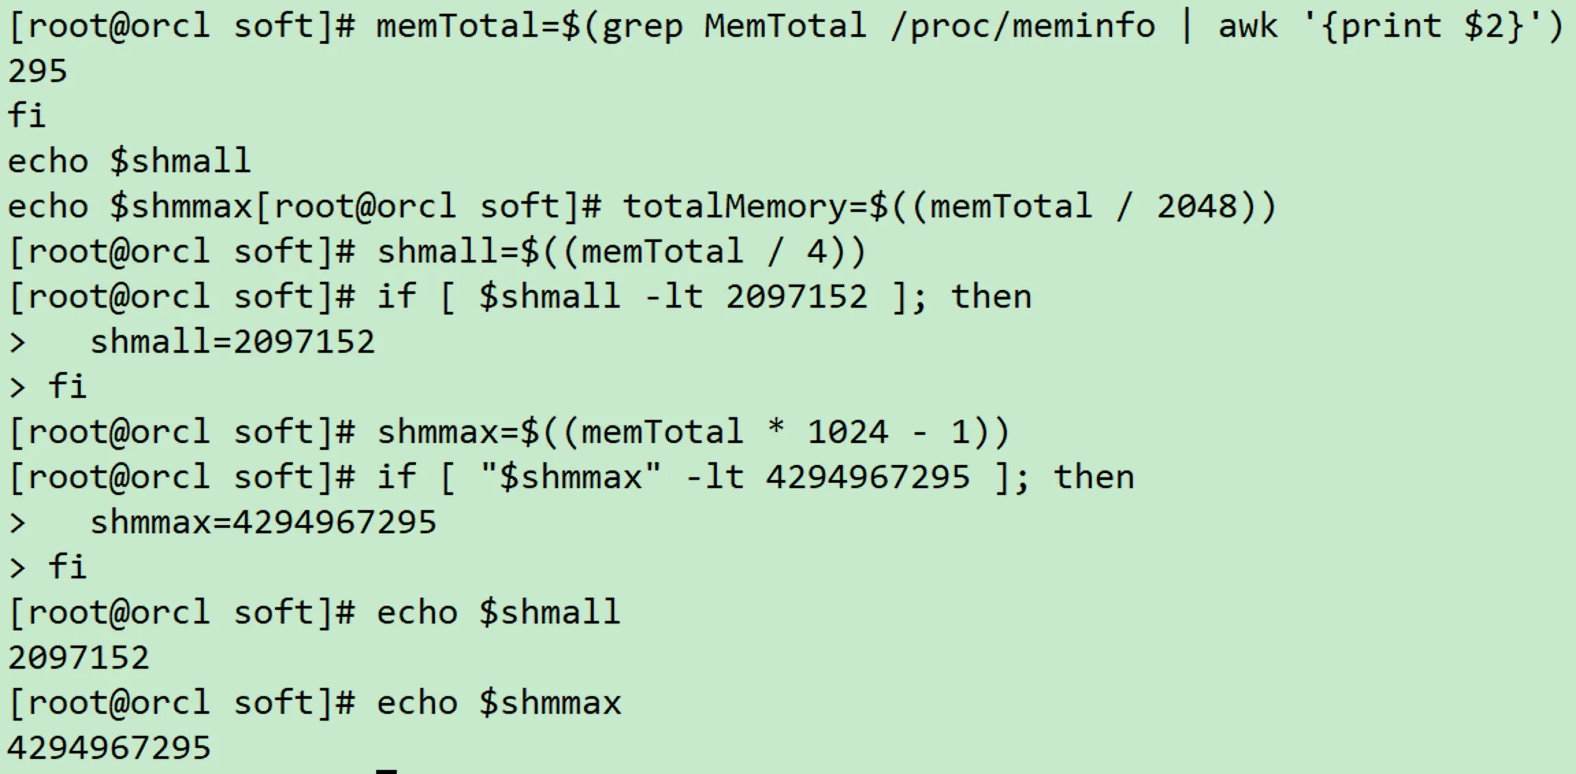Image resolution: width=1576 pixels, height=774 pixels.
Task: Click the standalone 2097152 output line
Action: (79, 658)
